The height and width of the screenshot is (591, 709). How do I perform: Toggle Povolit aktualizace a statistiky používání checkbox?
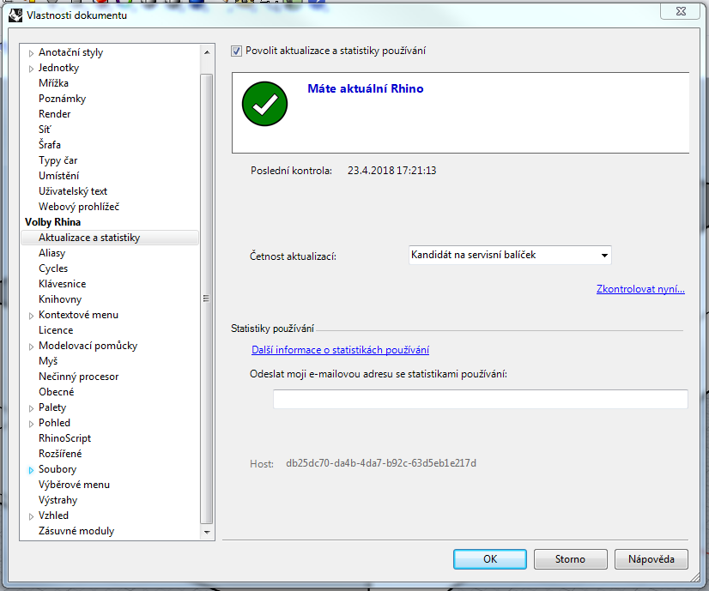click(x=236, y=51)
